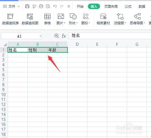The height and width of the screenshot is (138, 151).
Task: Select row 5 header
Action: tap(4, 70)
